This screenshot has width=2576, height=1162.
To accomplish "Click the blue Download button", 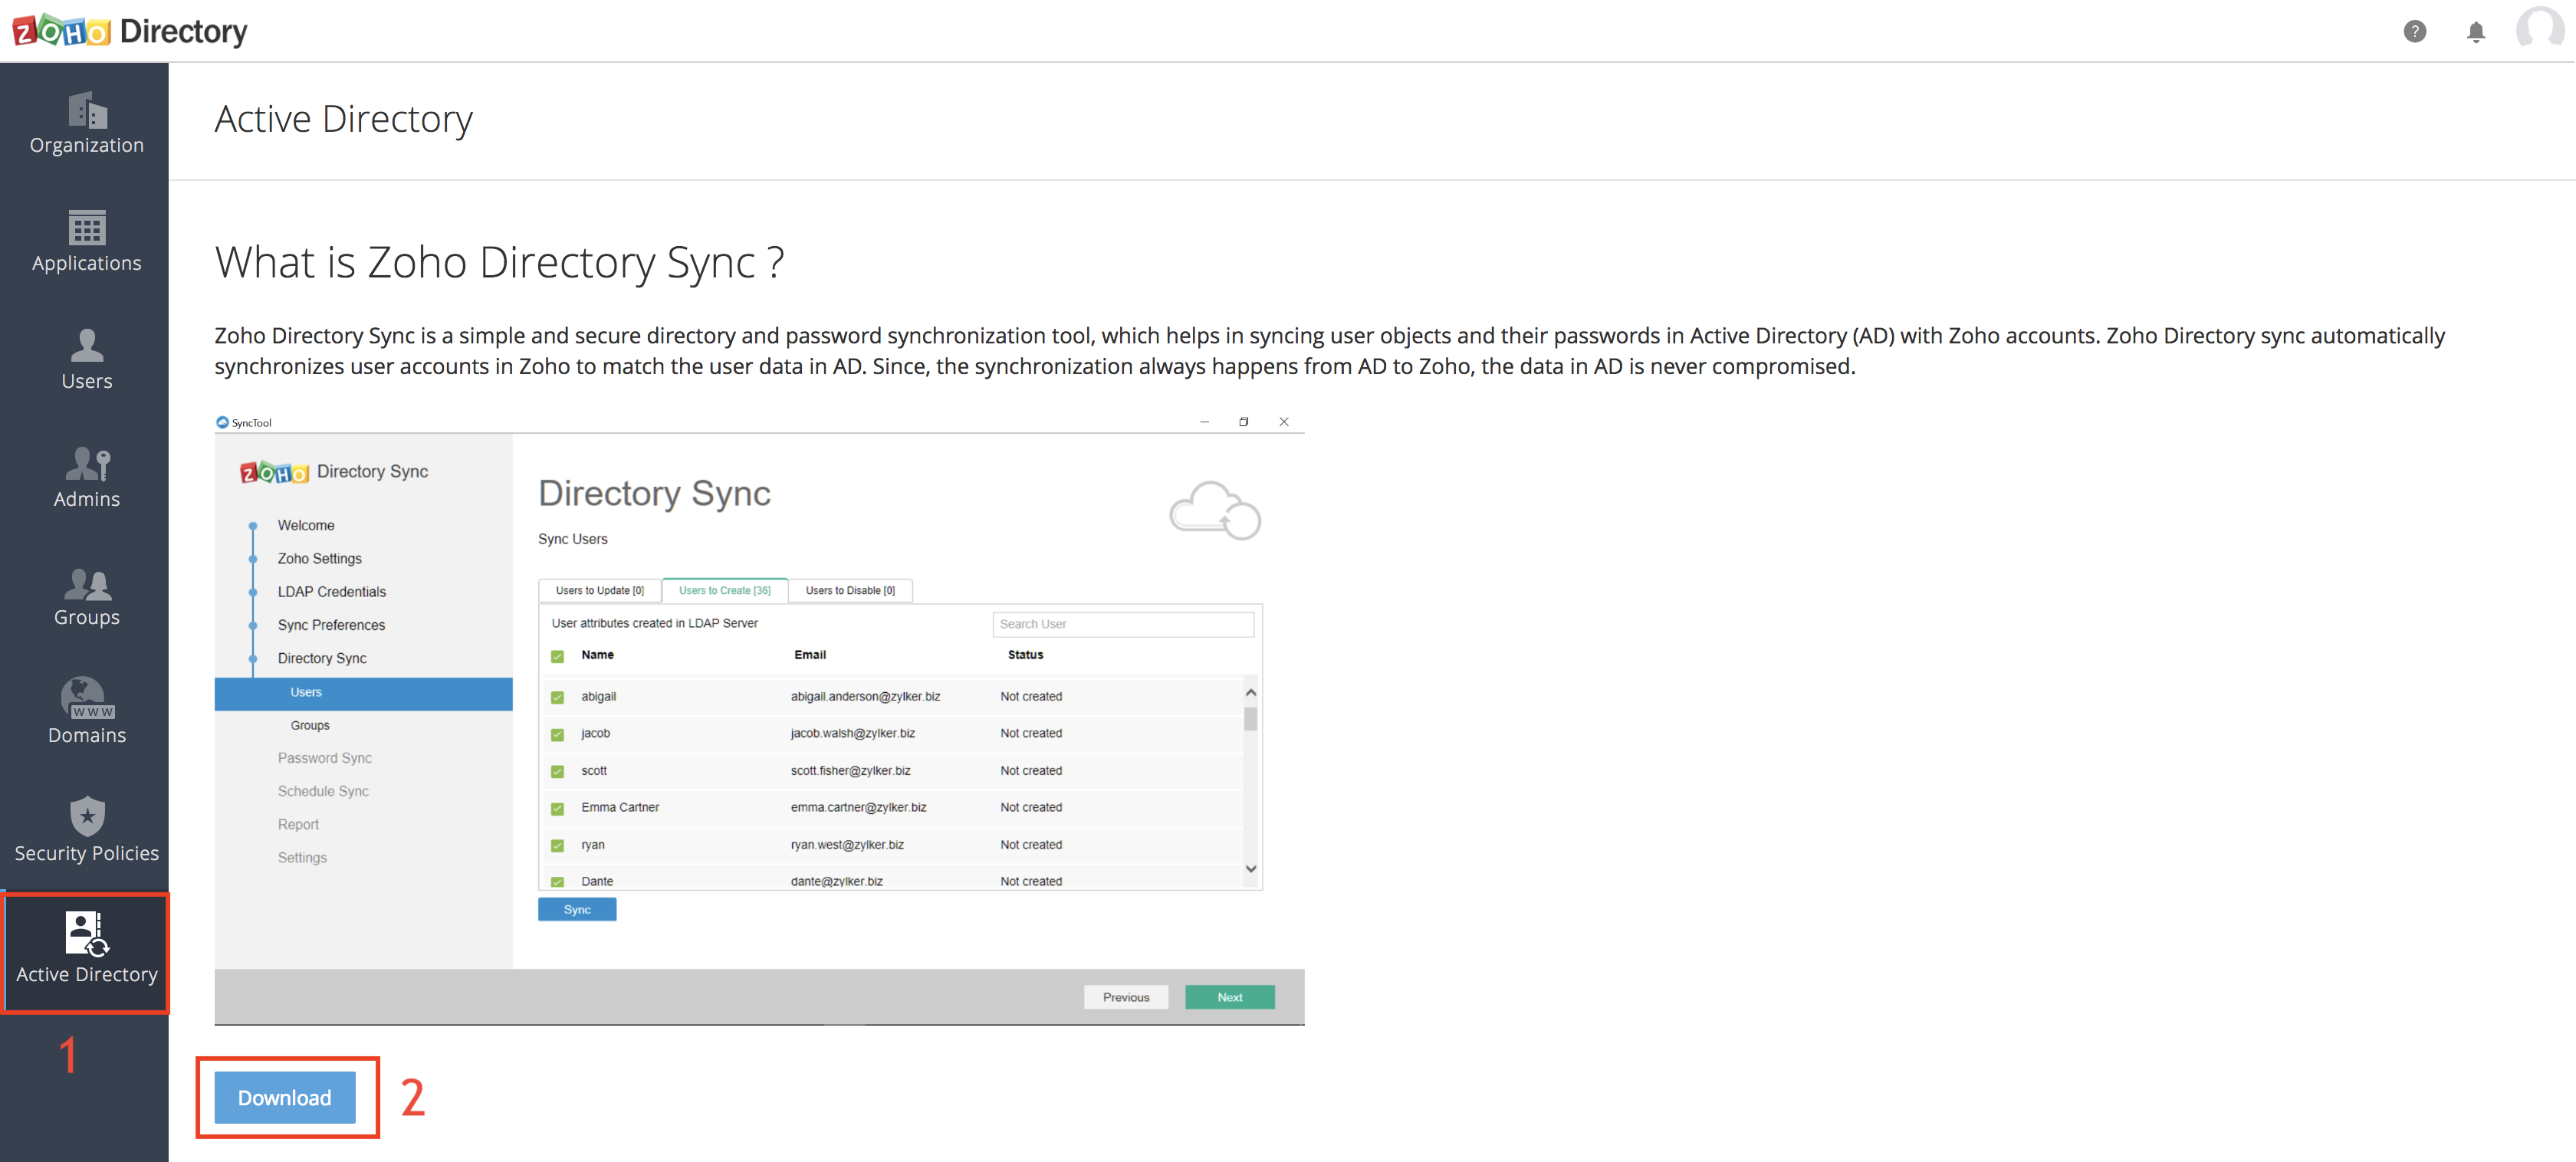I will coord(285,1098).
